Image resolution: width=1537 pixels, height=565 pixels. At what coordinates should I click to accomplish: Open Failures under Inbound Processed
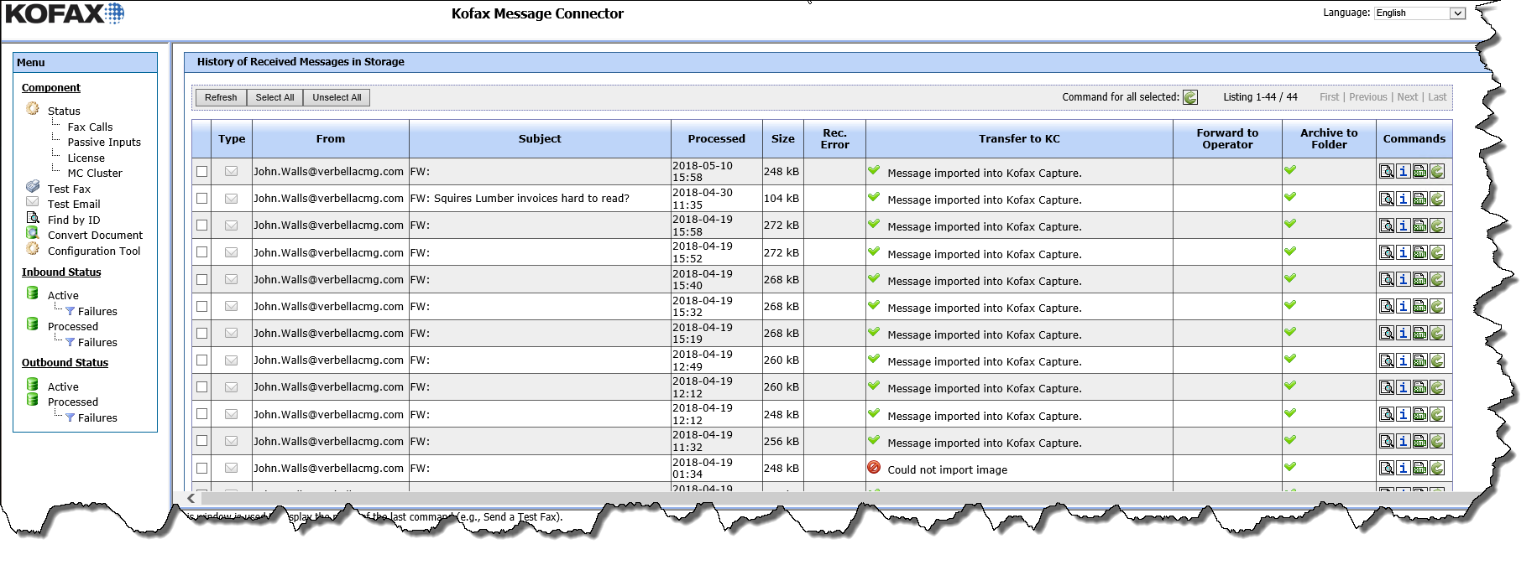[97, 343]
